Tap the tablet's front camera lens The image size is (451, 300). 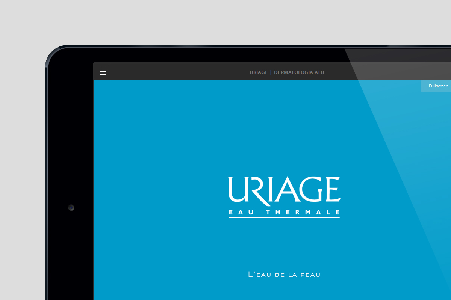point(71,208)
